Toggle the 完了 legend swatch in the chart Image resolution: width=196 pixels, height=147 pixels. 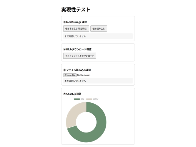click(77, 99)
